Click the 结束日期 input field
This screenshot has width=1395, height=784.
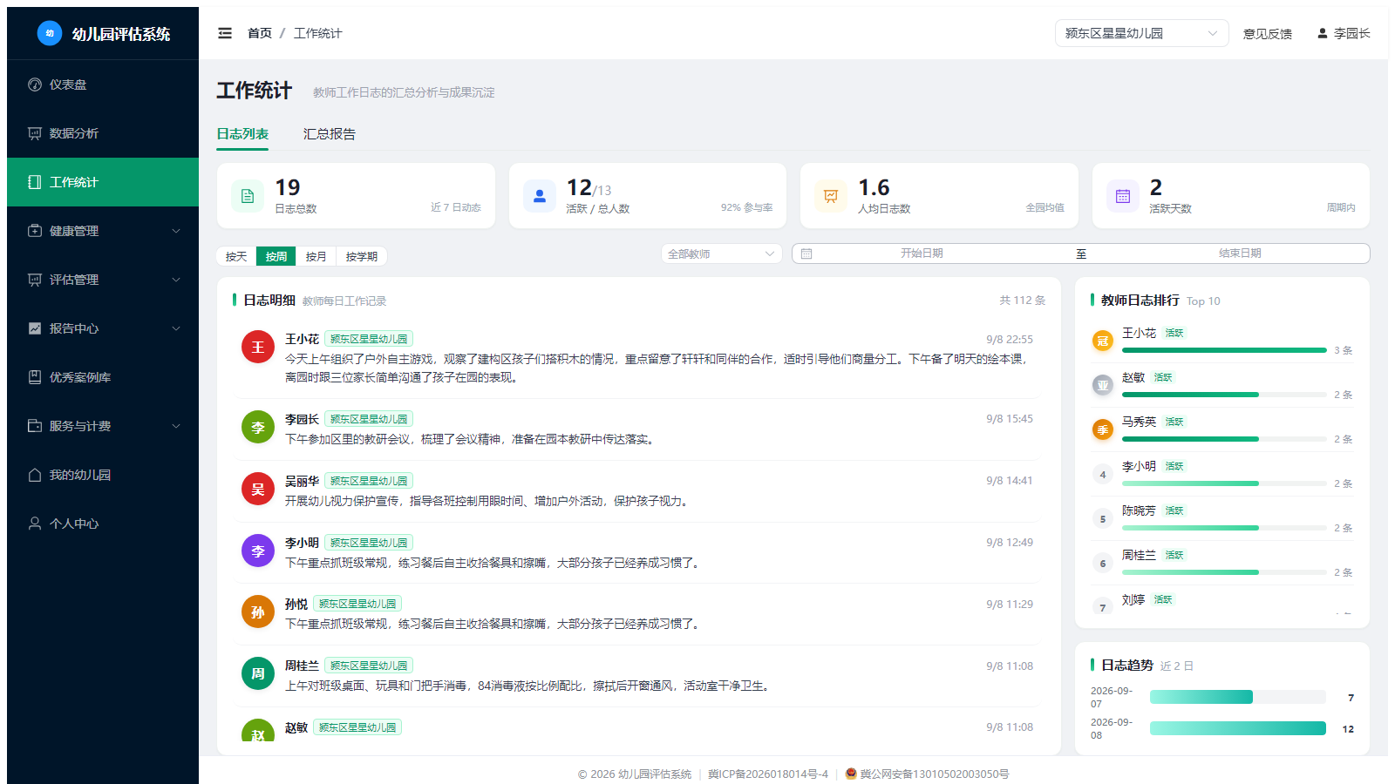pos(1240,253)
